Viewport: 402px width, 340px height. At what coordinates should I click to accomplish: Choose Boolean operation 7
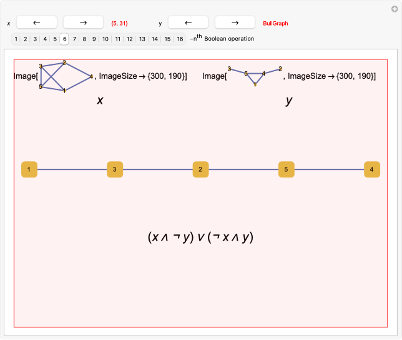(x=74, y=39)
